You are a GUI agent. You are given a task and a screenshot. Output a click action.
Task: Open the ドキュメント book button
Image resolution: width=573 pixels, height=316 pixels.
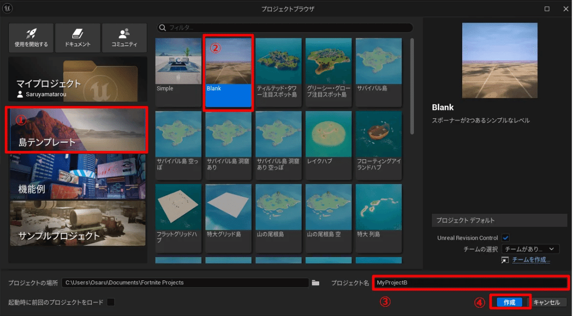pyautogui.click(x=78, y=38)
